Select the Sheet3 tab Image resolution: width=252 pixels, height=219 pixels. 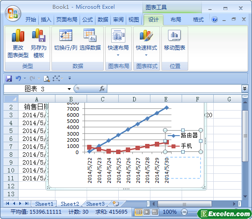(95, 204)
